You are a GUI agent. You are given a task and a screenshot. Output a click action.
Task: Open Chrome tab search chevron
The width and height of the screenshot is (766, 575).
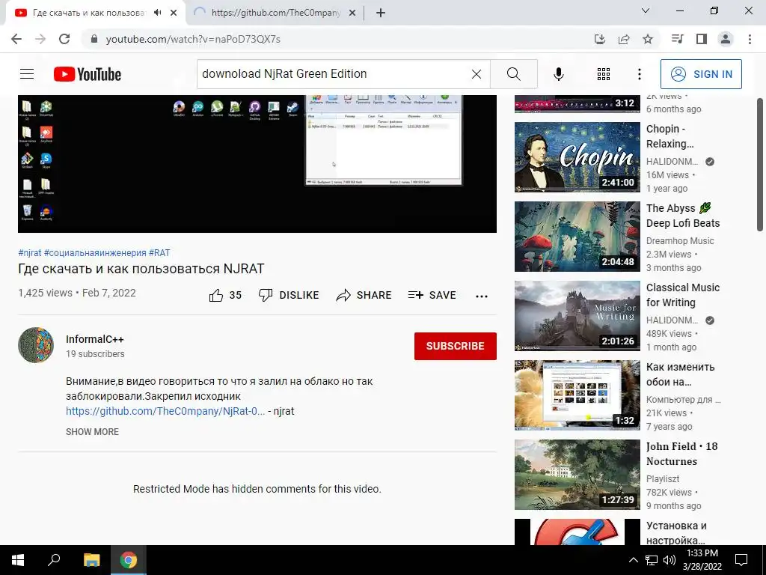[646, 10]
